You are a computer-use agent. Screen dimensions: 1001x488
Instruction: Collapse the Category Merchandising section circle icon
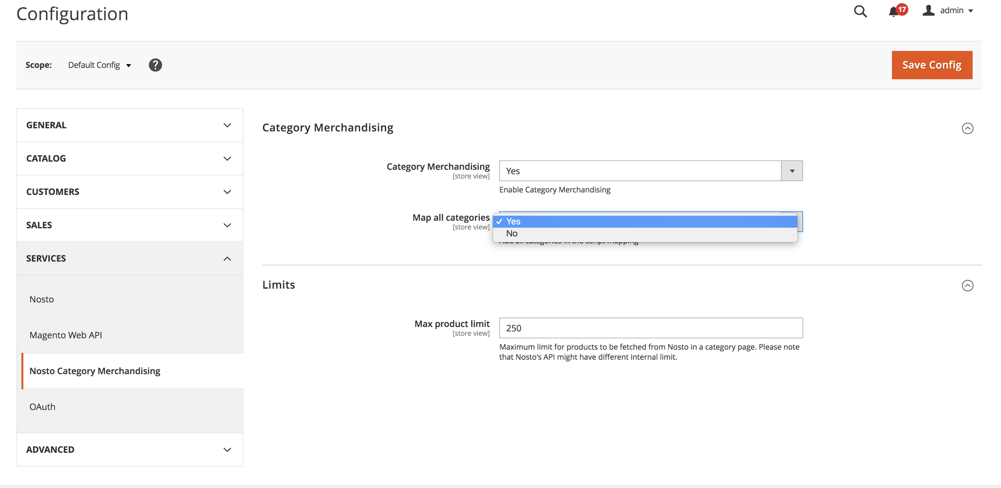(967, 128)
